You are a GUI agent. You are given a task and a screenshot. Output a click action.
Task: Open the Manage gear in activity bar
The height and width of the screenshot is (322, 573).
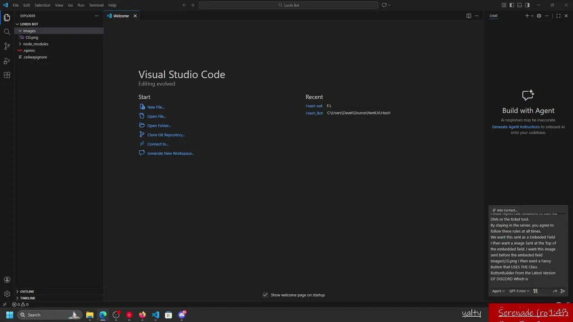tap(7, 294)
